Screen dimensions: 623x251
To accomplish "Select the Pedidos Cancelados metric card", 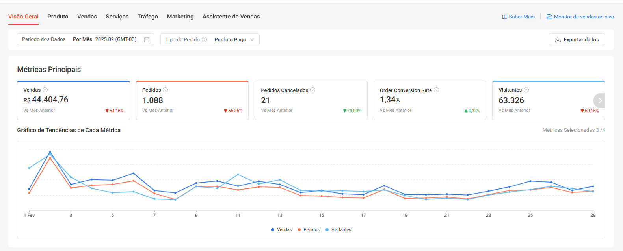I will (311, 100).
